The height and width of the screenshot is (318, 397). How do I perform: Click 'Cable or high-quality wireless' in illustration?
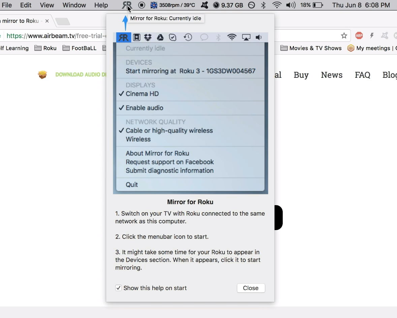[169, 131]
